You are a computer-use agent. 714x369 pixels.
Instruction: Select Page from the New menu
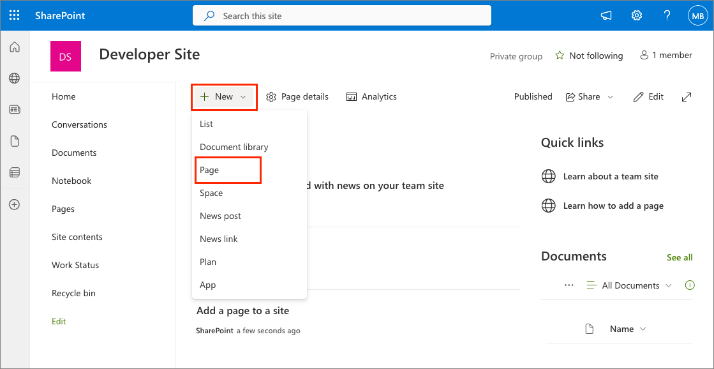click(x=249, y=170)
